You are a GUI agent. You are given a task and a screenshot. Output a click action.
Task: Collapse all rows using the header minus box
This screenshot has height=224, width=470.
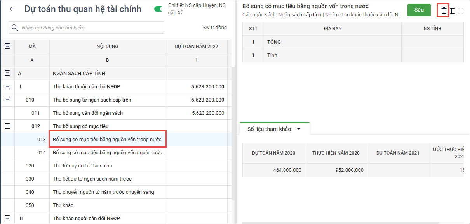pos(7,47)
